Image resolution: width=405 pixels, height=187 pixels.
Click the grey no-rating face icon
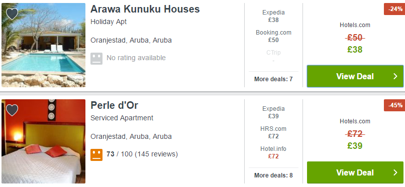[96, 59]
